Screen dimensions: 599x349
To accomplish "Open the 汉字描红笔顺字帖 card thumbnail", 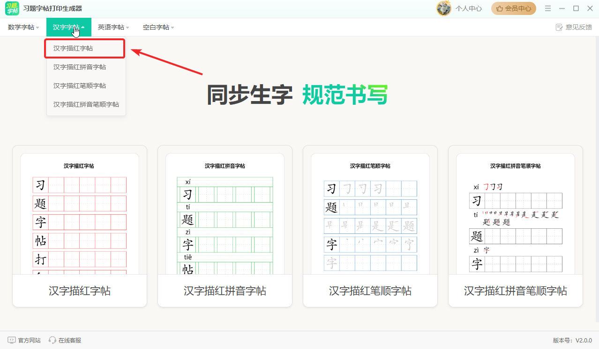I will (370, 214).
